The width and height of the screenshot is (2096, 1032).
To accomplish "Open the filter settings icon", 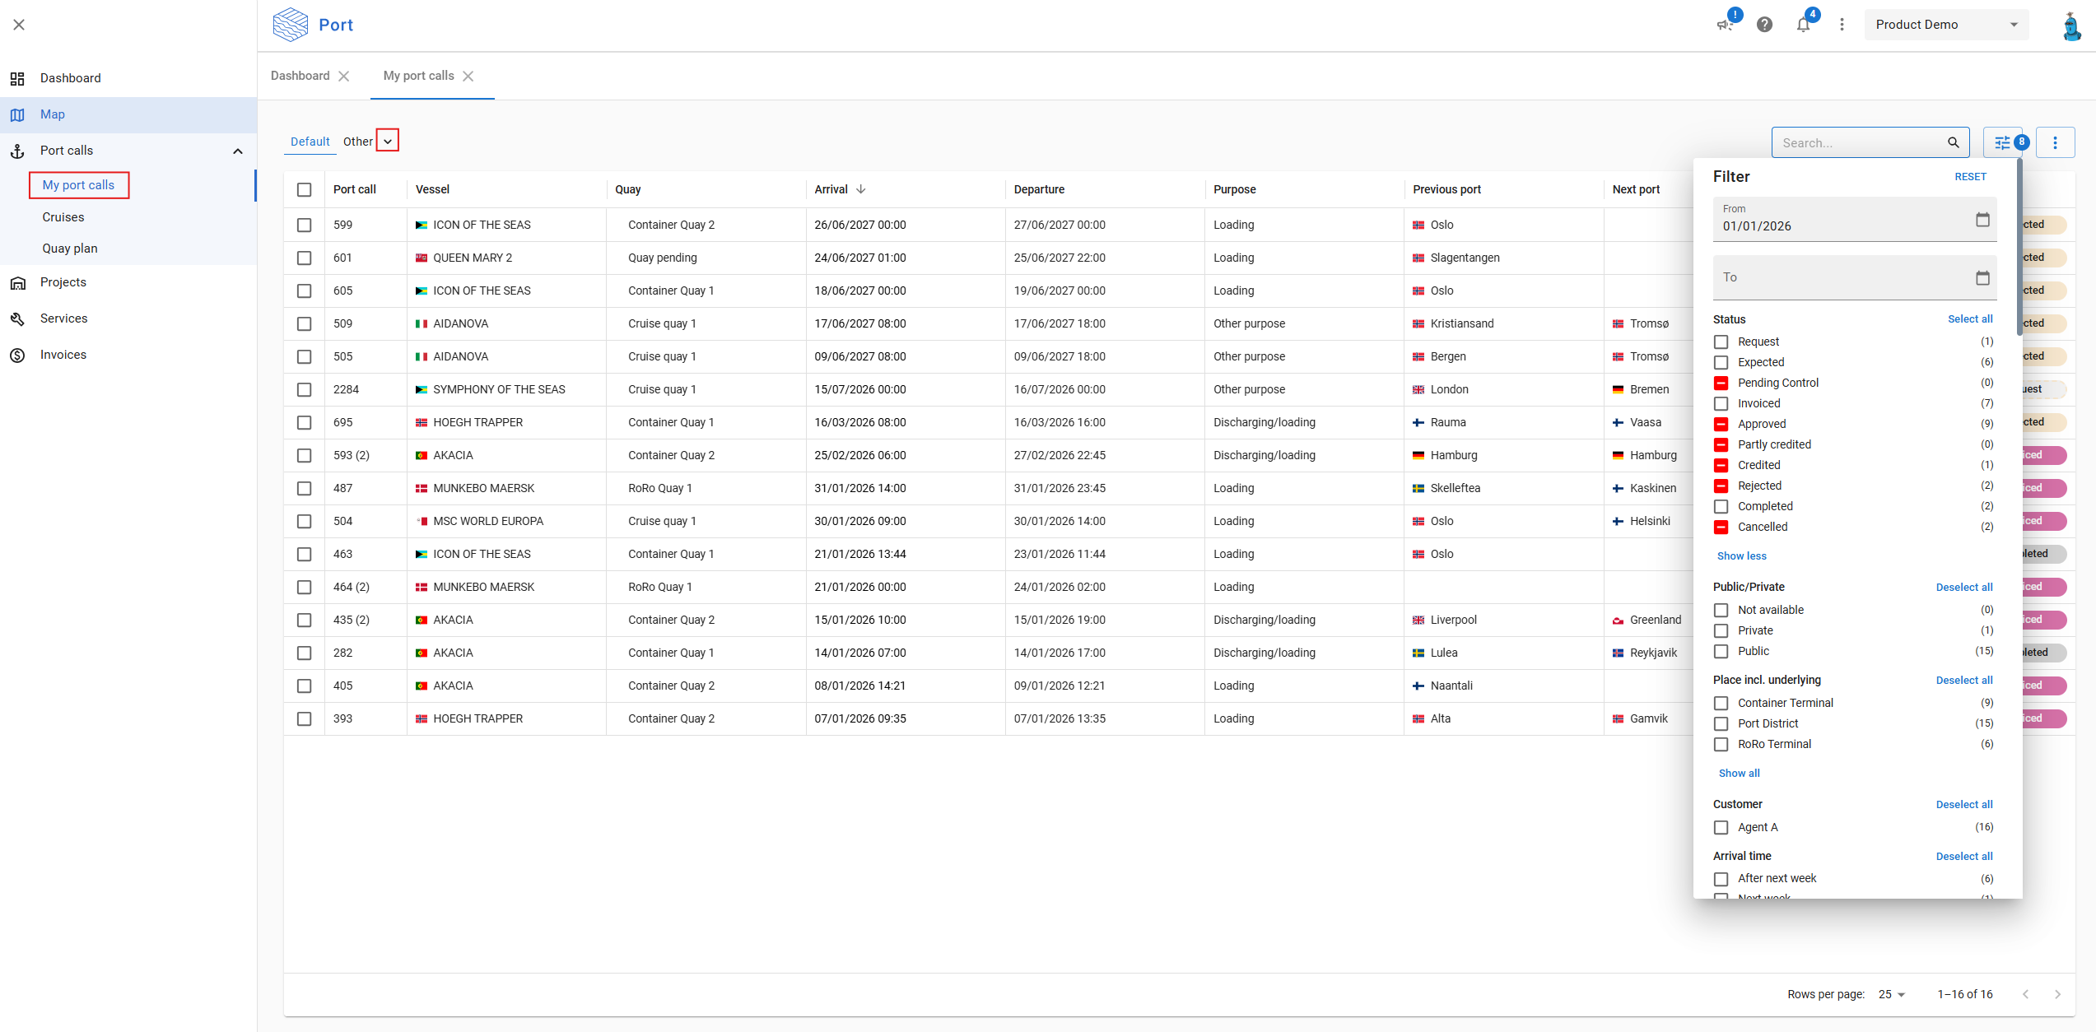I will pos(2002,142).
